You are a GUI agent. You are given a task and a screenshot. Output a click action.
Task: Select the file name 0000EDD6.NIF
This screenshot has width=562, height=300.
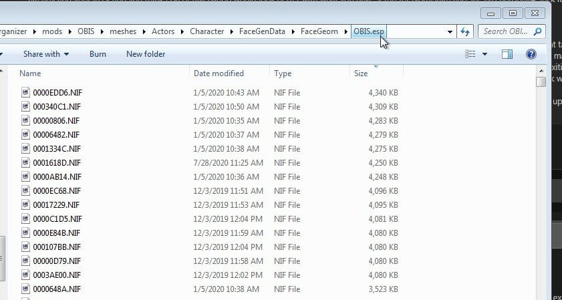coord(57,93)
